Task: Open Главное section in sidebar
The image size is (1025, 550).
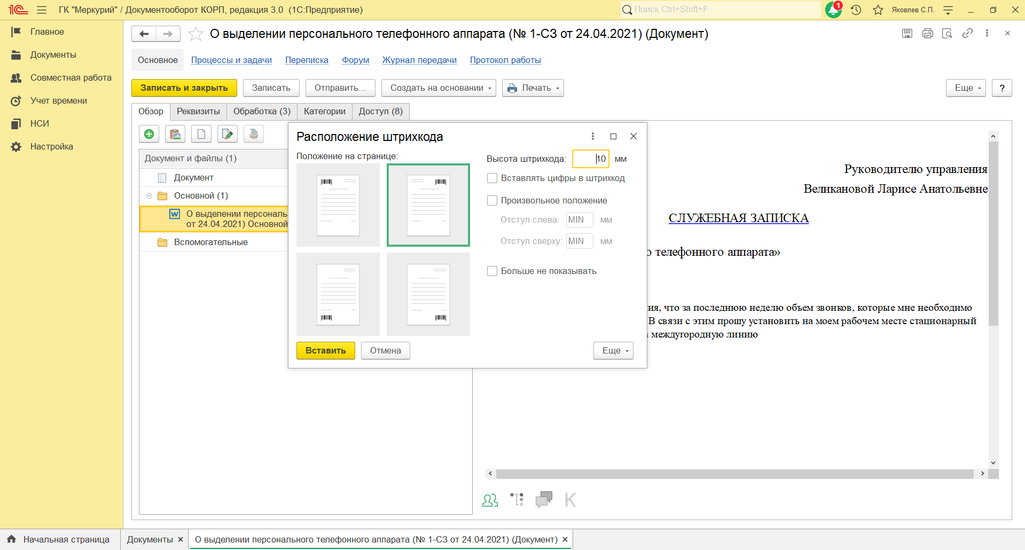Action: pyautogui.click(x=47, y=32)
